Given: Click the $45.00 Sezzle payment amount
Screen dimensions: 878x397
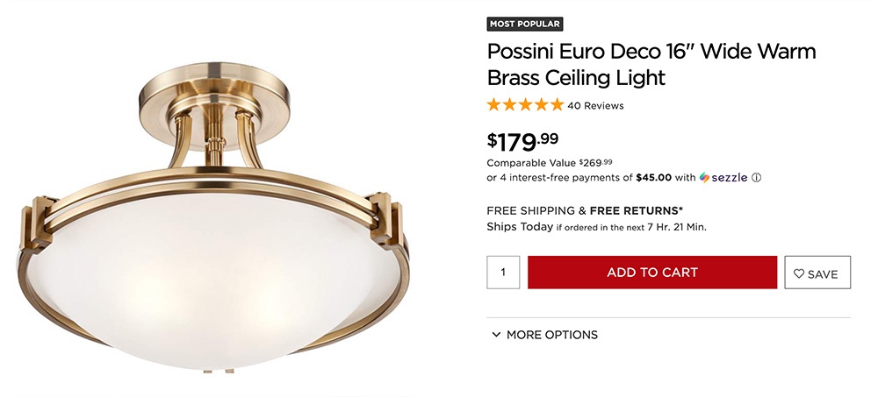Looking at the screenshot, I should coord(653,178).
